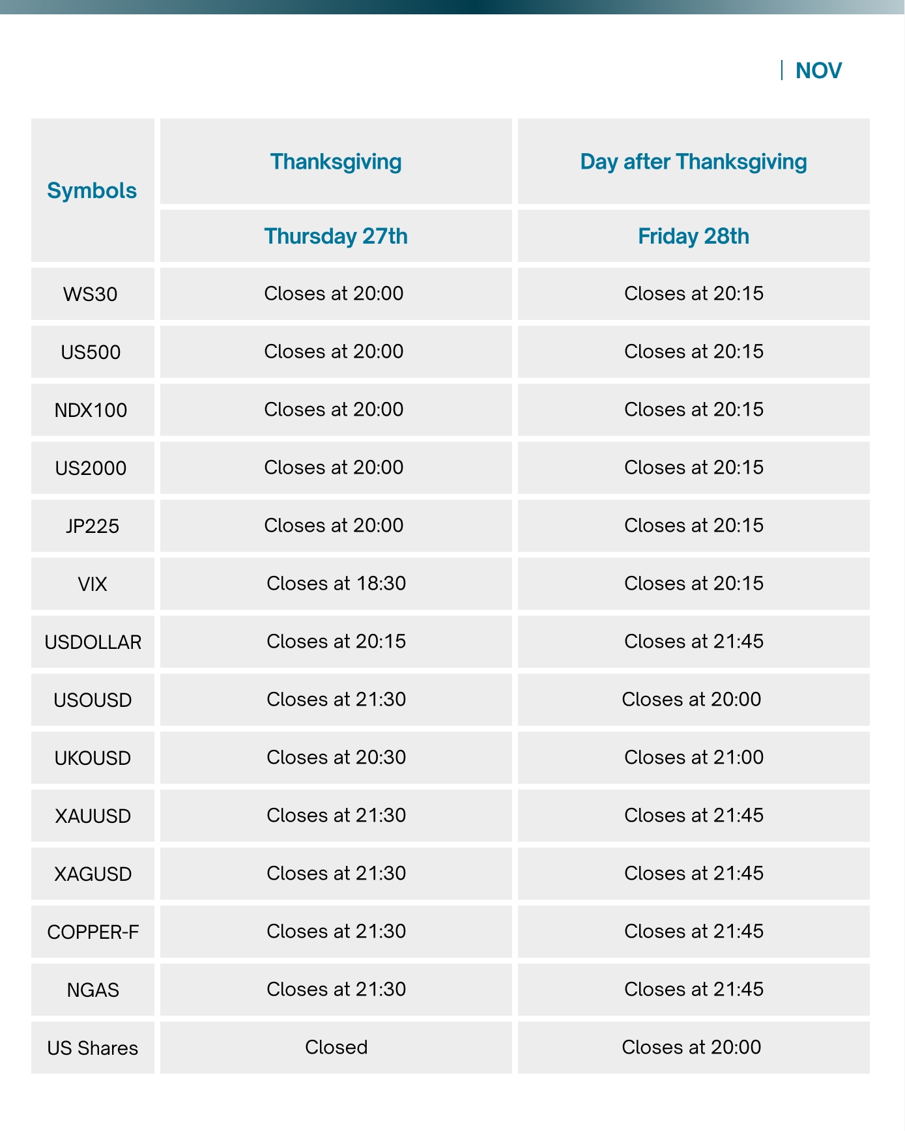
Task: Click the Friday 28th subheader
Action: click(x=693, y=236)
